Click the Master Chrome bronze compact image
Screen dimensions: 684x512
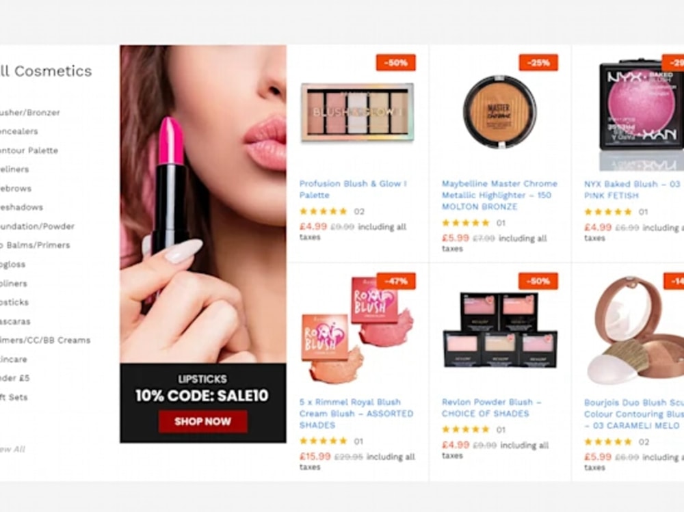pos(500,111)
